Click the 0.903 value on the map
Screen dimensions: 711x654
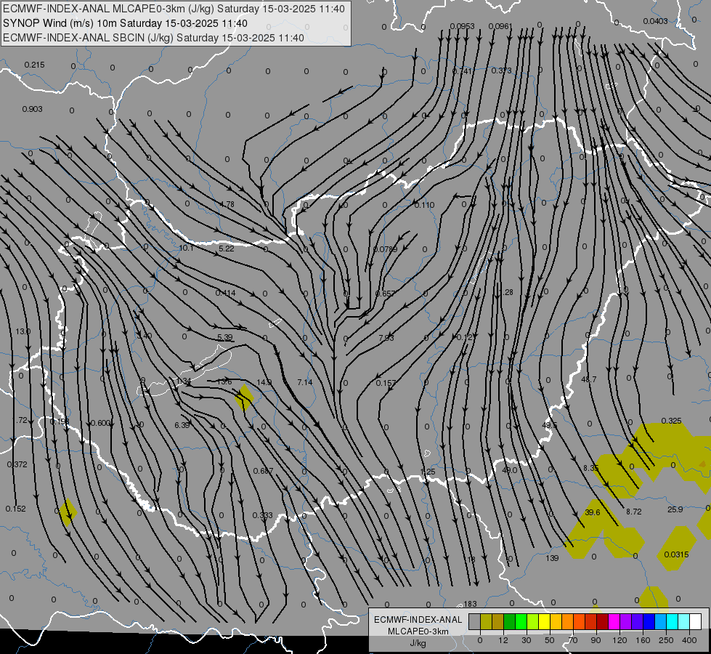coord(32,109)
